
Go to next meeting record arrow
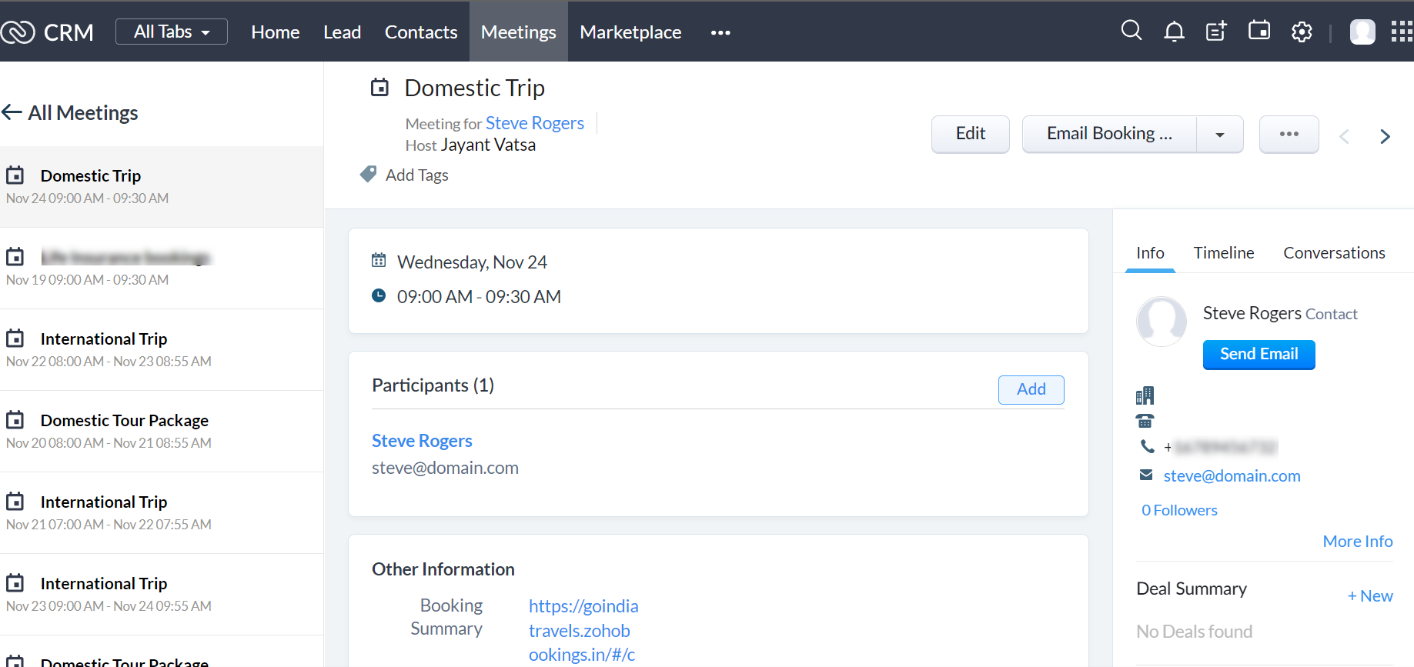point(1385,136)
